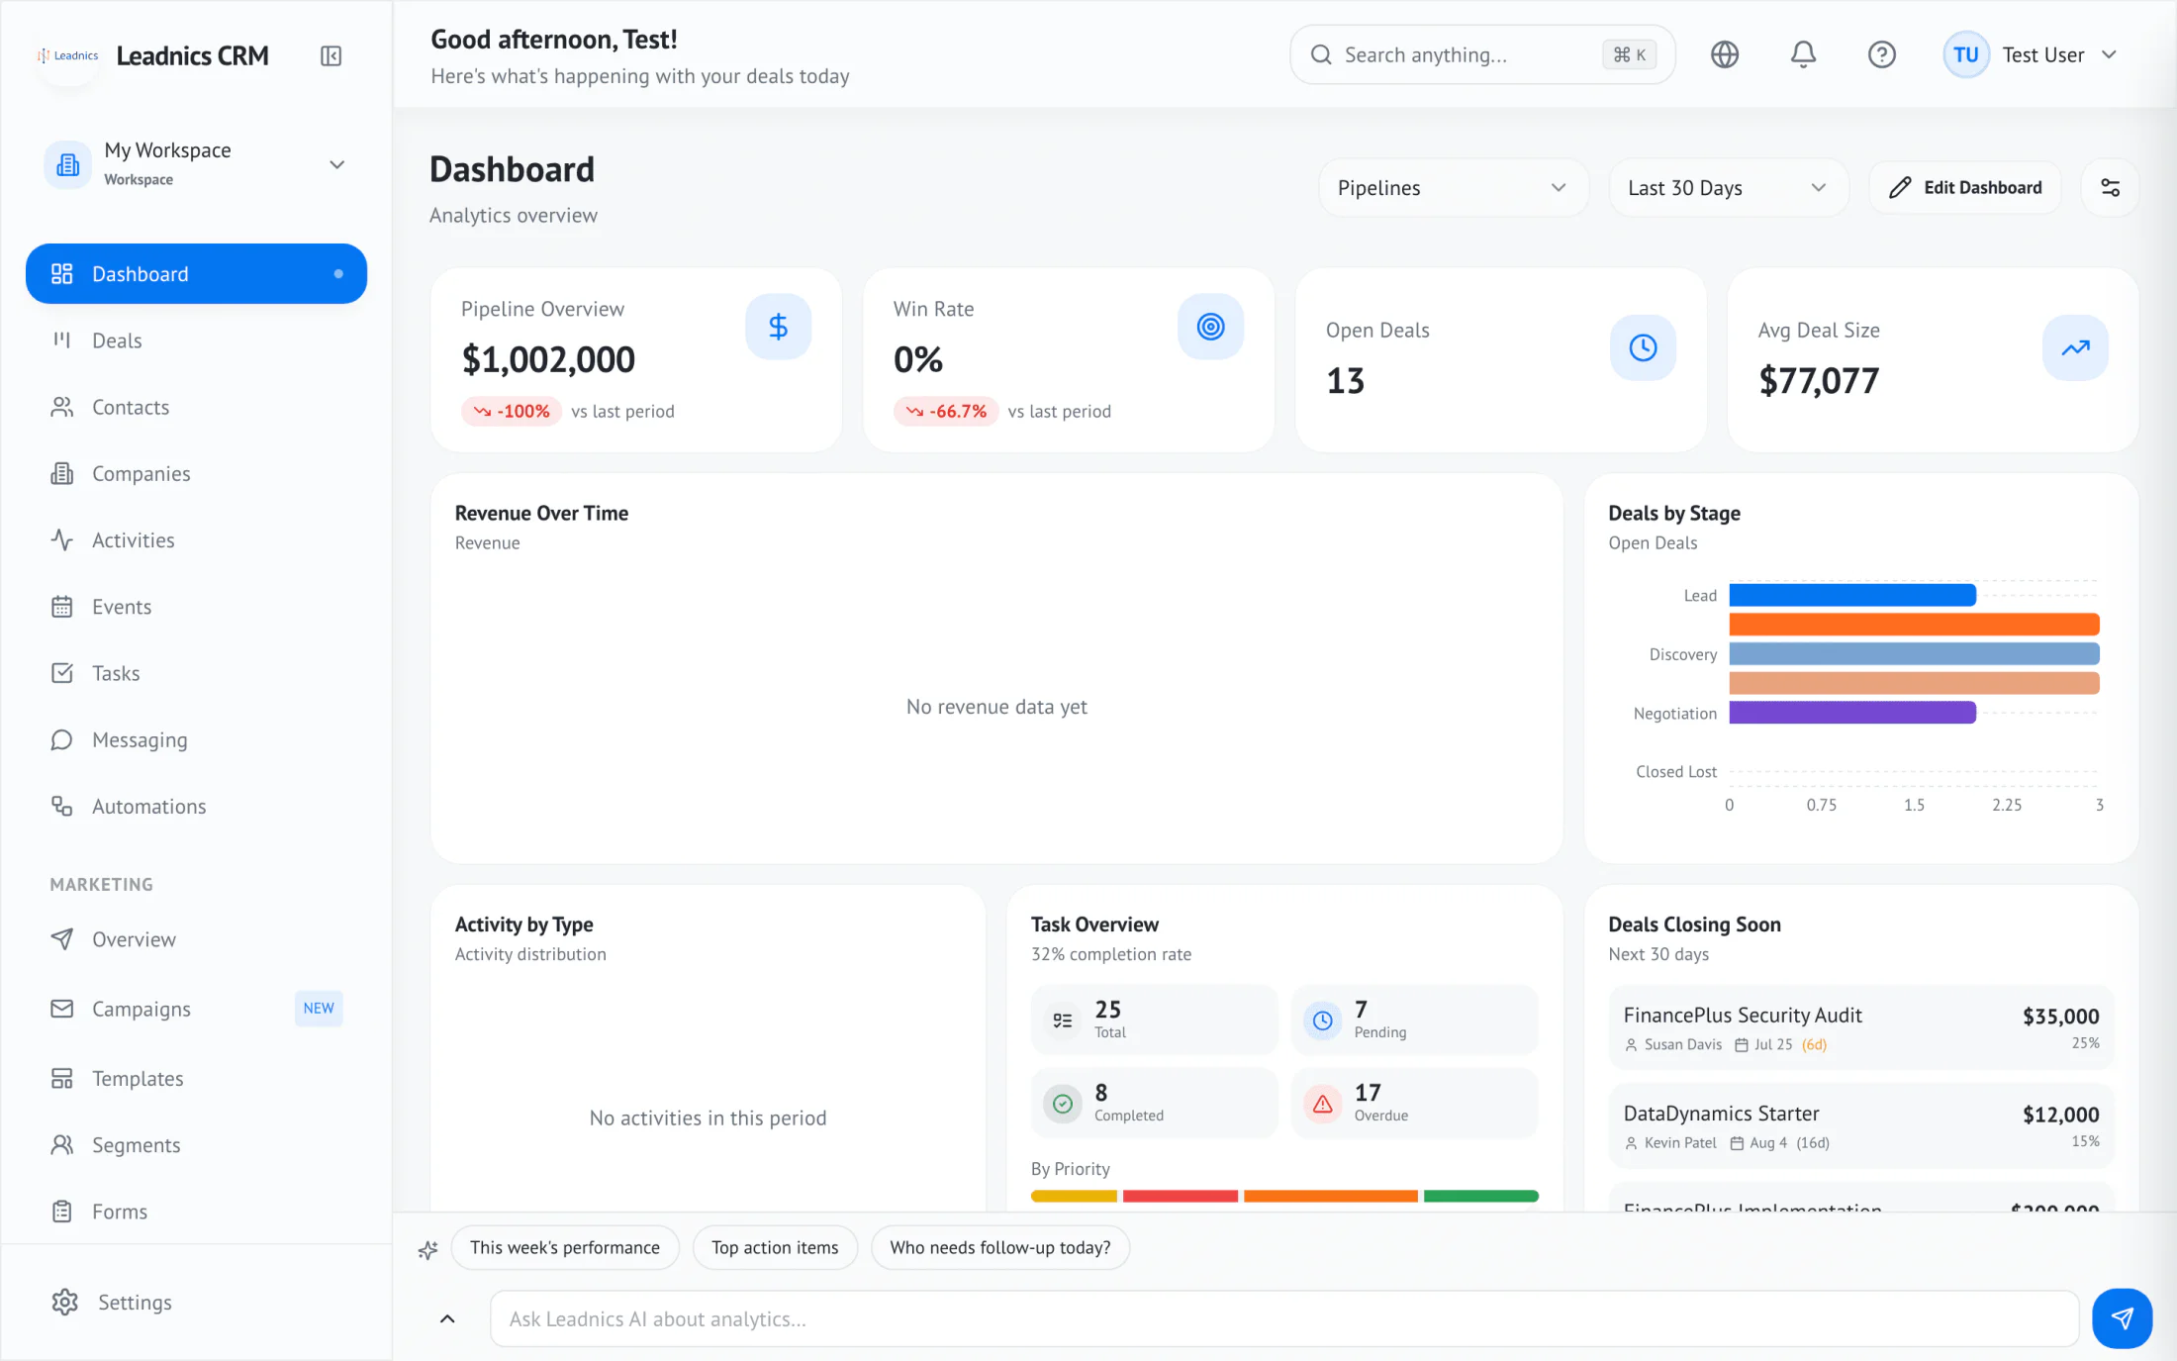Select Who needs follow-up today suggestion

tap(999, 1247)
